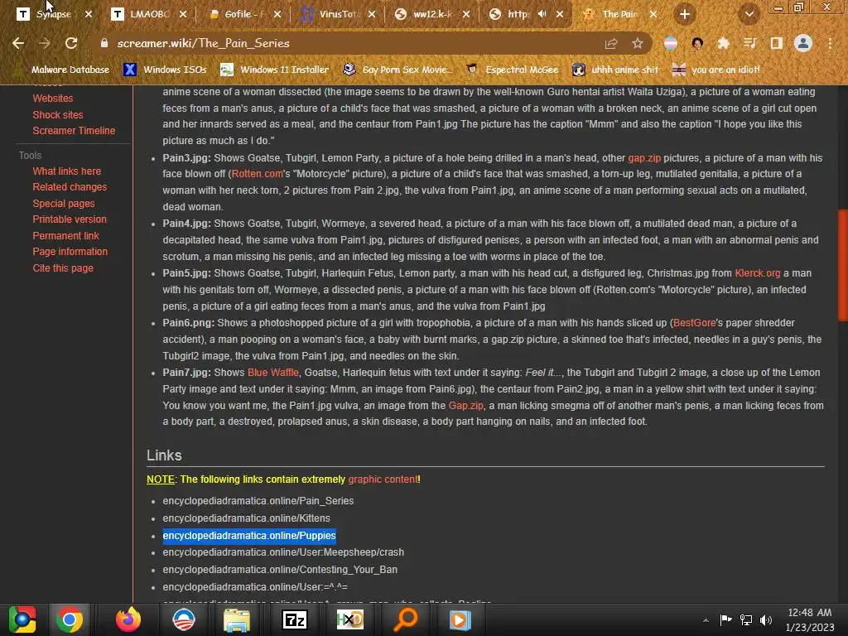Open the volume speaker tray icon
Screen dimensions: 848x636
(x=766, y=619)
